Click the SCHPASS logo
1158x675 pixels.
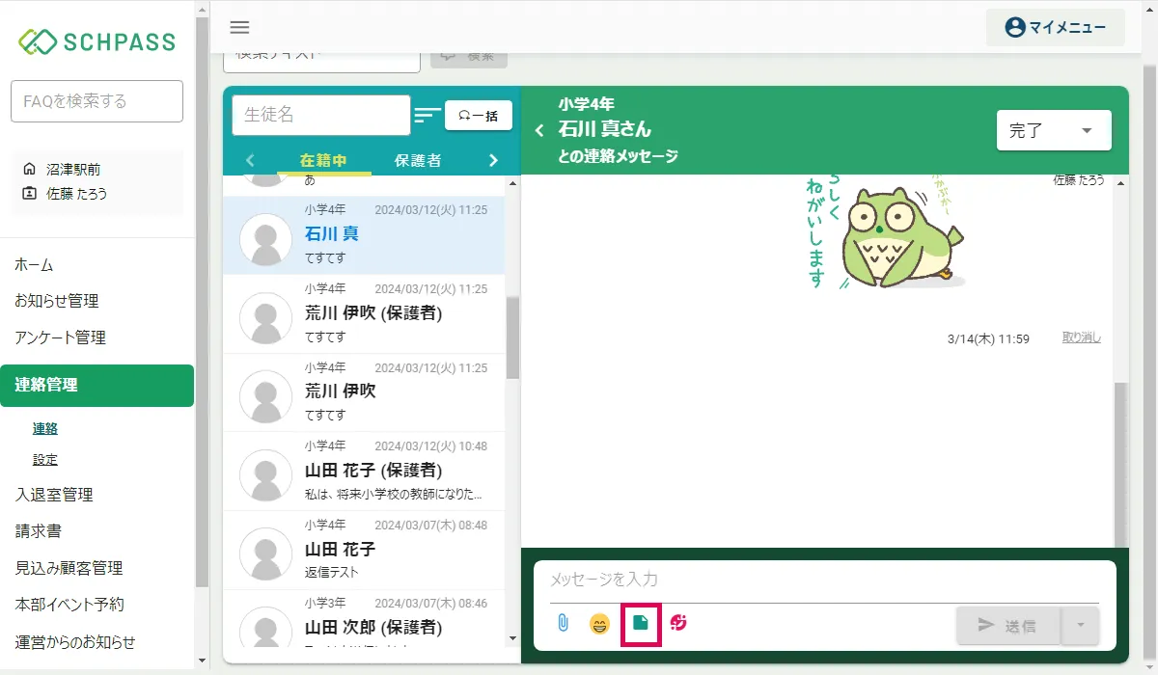point(97,41)
